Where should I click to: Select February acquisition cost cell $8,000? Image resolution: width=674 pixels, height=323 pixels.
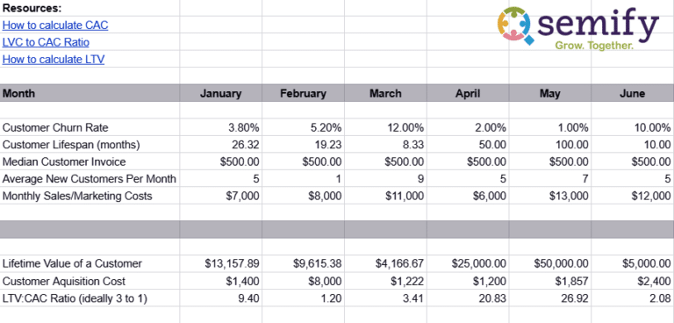(x=303, y=281)
